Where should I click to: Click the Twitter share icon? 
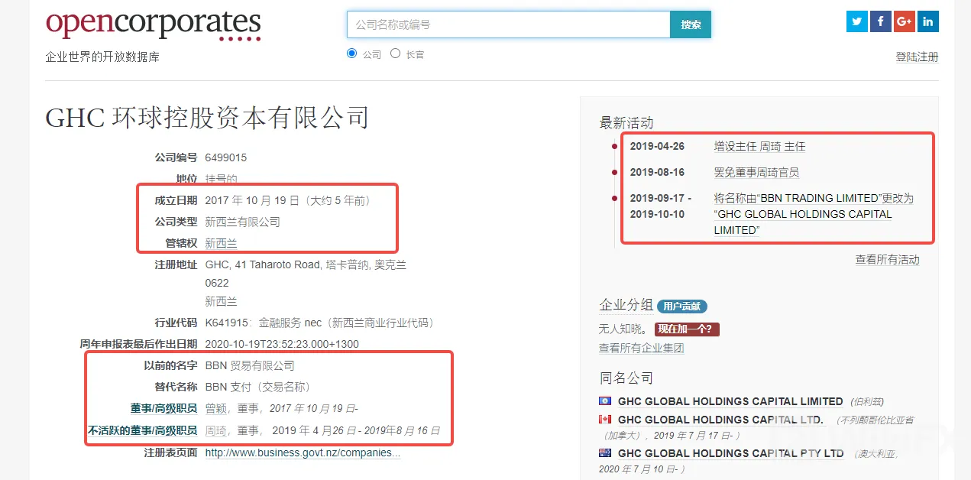[857, 21]
